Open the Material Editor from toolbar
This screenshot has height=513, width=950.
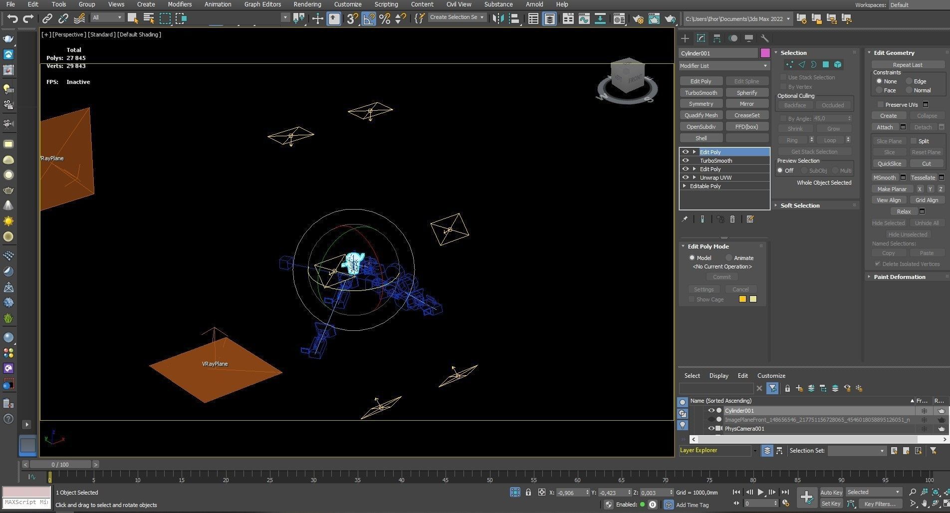[x=619, y=18]
